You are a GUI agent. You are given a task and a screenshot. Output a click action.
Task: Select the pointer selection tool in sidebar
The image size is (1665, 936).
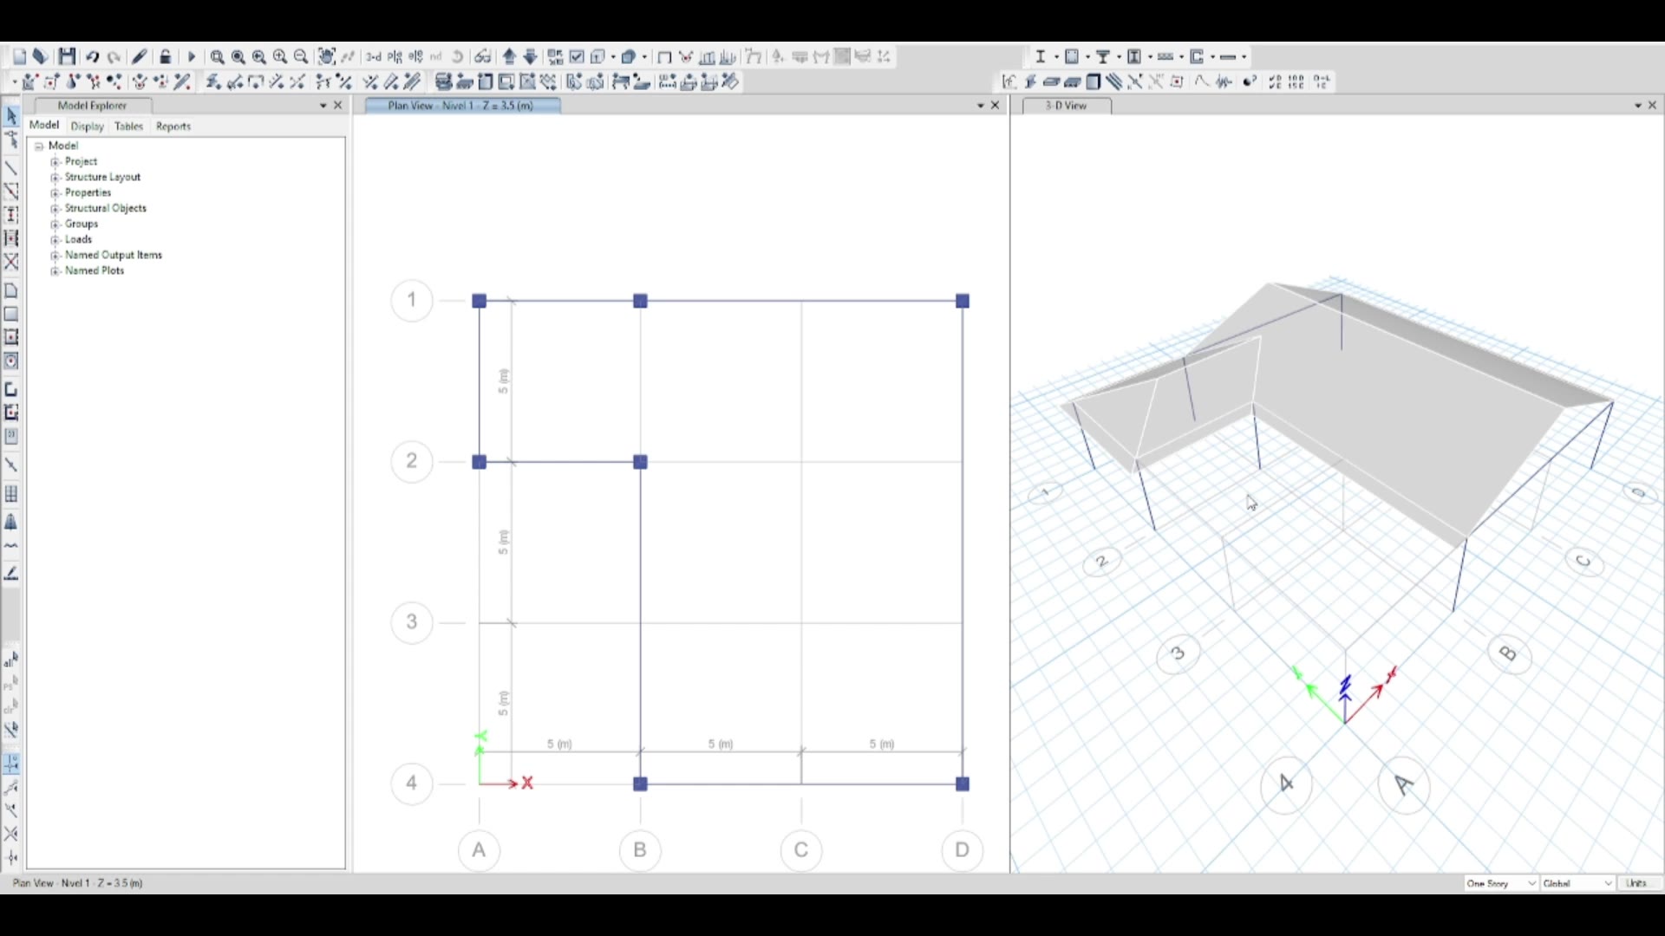click(x=11, y=116)
